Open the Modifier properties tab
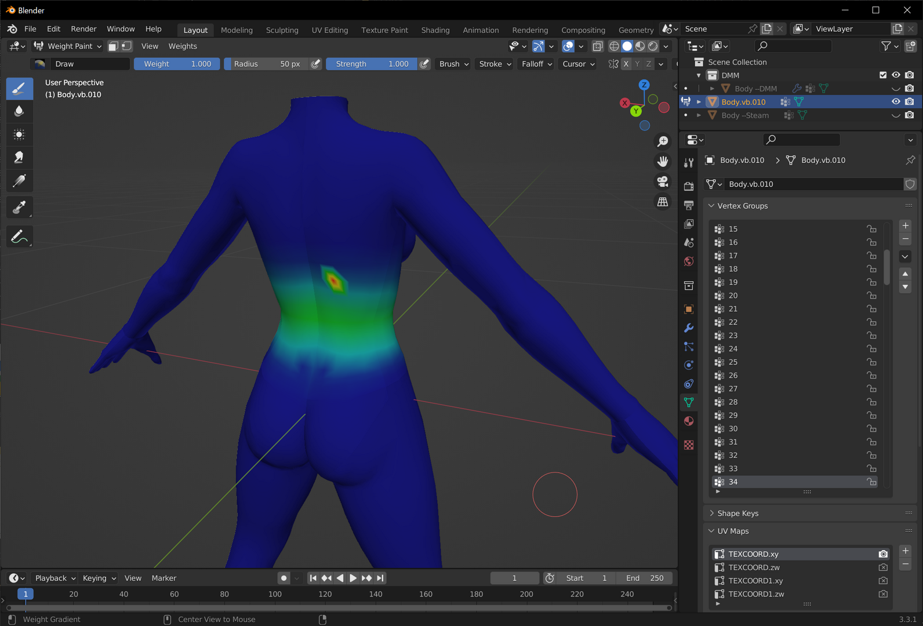The width and height of the screenshot is (923, 626). tap(689, 328)
